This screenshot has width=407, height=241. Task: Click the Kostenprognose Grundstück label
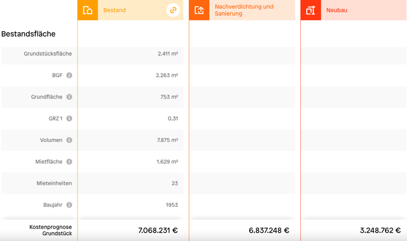[x=51, y=230]
